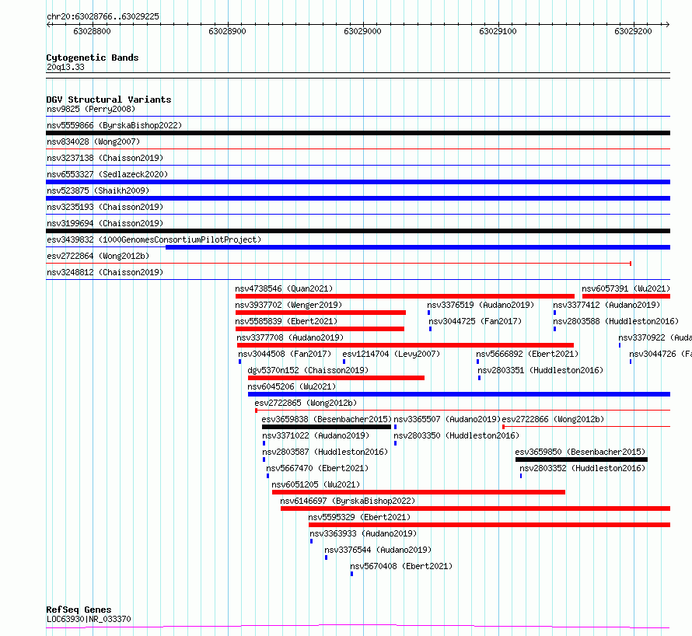Click the red bar under dgv5370n152
692x636 pixels.
click(337, 378)
